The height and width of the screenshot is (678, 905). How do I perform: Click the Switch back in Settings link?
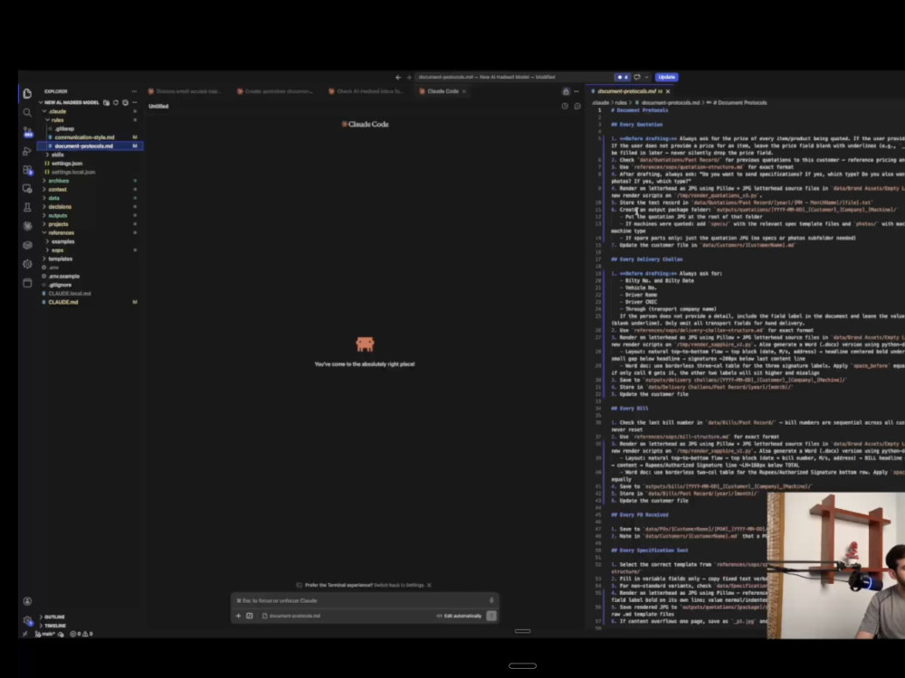tap(398, 585)
